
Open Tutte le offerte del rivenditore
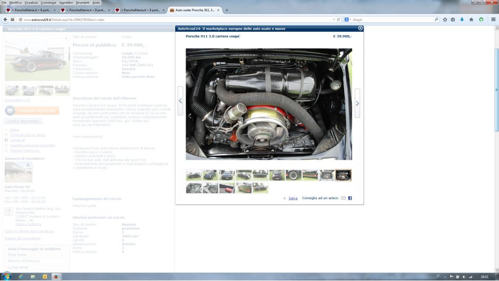pyautogui.click(x=29, y=231)
